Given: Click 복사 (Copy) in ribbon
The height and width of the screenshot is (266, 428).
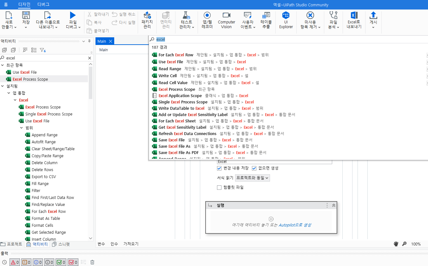Looking at the screenshot, I should pyautogui.click(x=94, y=22).
